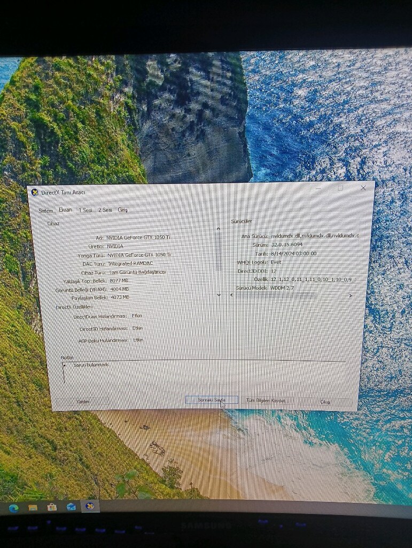Click the device panel vertical scrollbar thumb
Viewport: 412px width, 548px height.
coord(219,251)
